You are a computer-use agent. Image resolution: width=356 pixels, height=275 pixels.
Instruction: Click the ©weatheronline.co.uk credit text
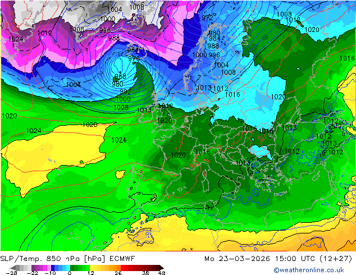309,270
